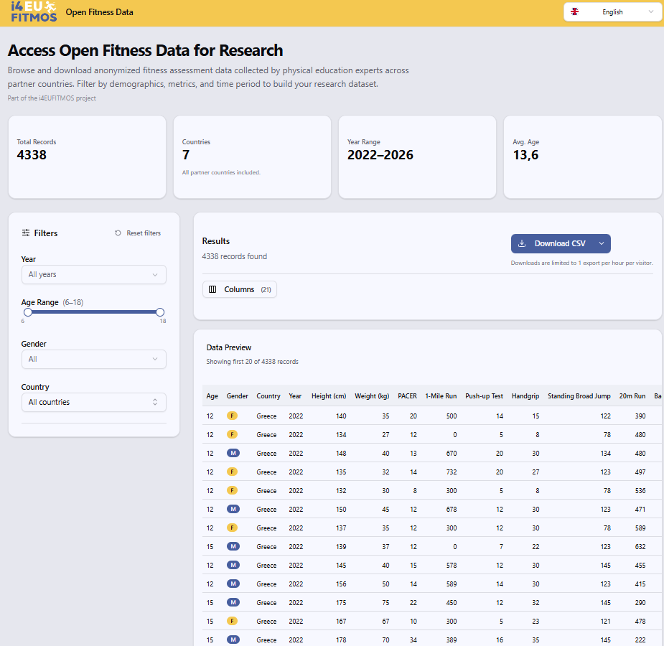
Task: Click the Standing Broad Jump column header
Action: coord(579,396)
